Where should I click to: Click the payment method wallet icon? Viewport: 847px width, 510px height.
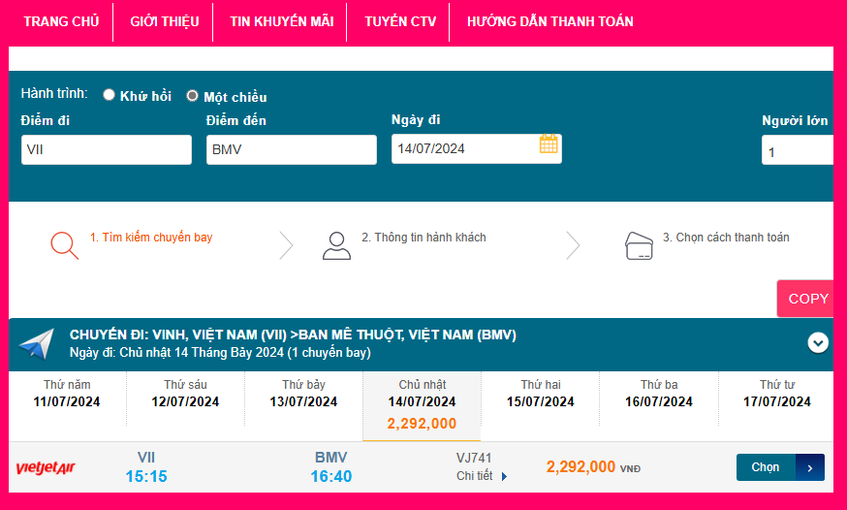point(639,246)
